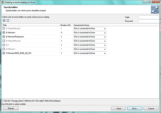Open connection dropdown for G:\ row
This screenshot has width=161, height=113.
pos(90,45)
